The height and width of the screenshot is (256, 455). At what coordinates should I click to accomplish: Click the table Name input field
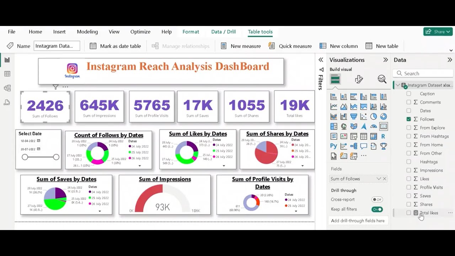pos(57,46)
